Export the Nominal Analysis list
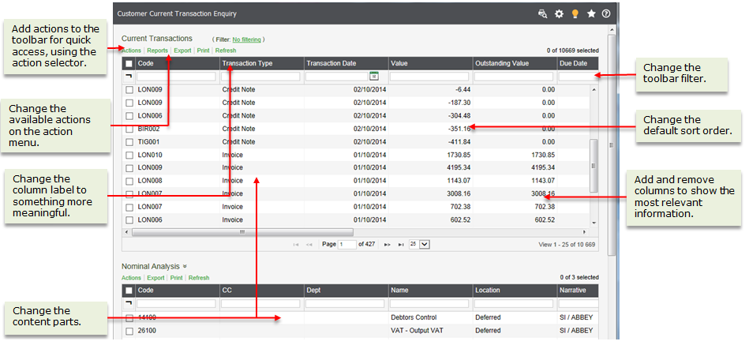 point(155,278)
